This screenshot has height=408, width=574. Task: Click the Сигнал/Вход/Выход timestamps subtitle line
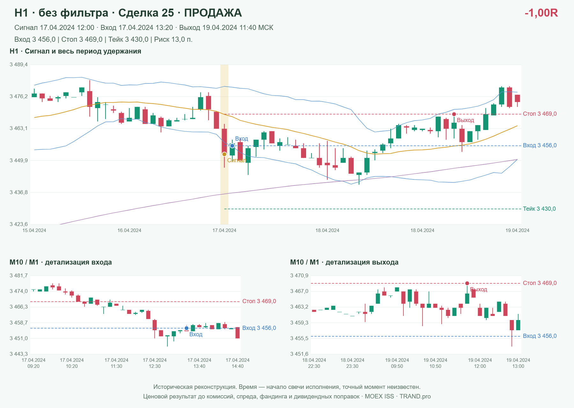(x=144, y=28)
